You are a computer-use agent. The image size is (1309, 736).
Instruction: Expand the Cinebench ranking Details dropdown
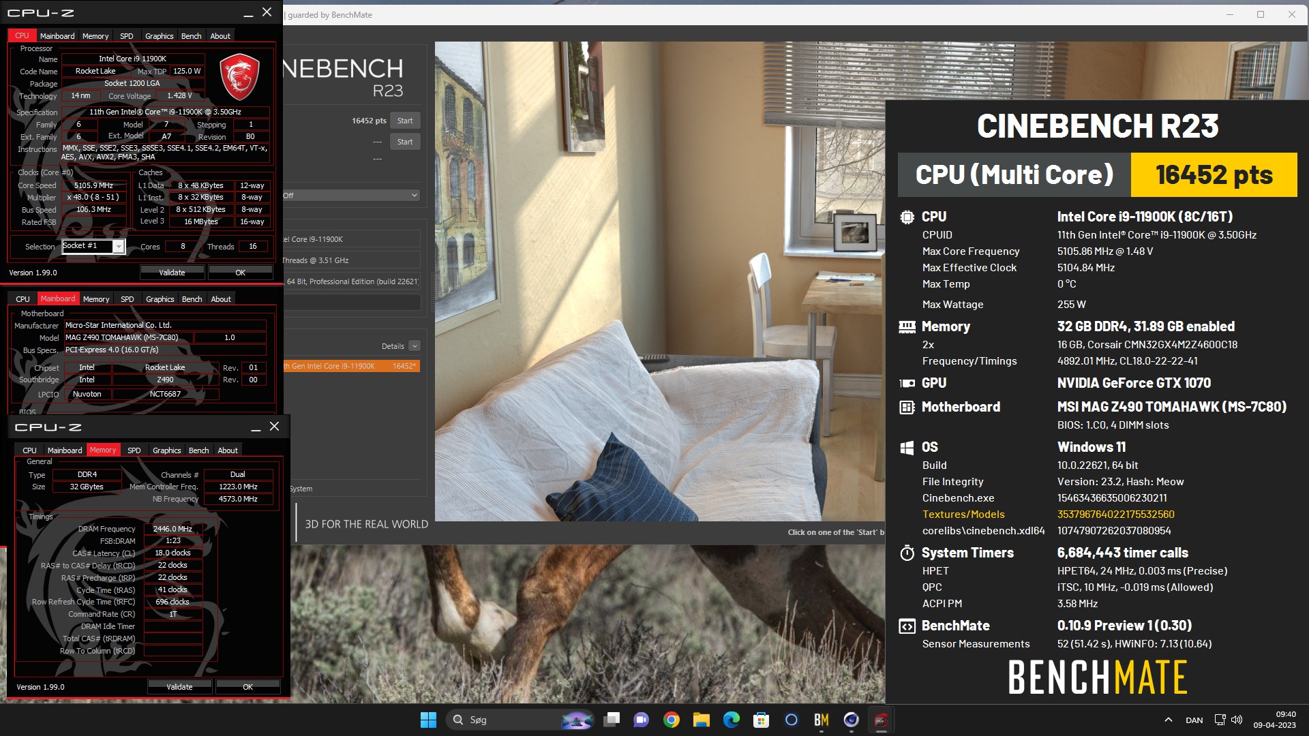415,346
